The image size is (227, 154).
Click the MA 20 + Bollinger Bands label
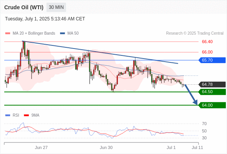tap(34, 33)
